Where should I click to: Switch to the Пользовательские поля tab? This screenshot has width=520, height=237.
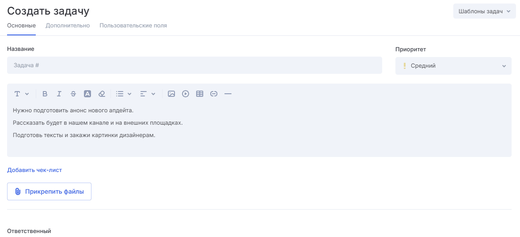tap(133, 26)
